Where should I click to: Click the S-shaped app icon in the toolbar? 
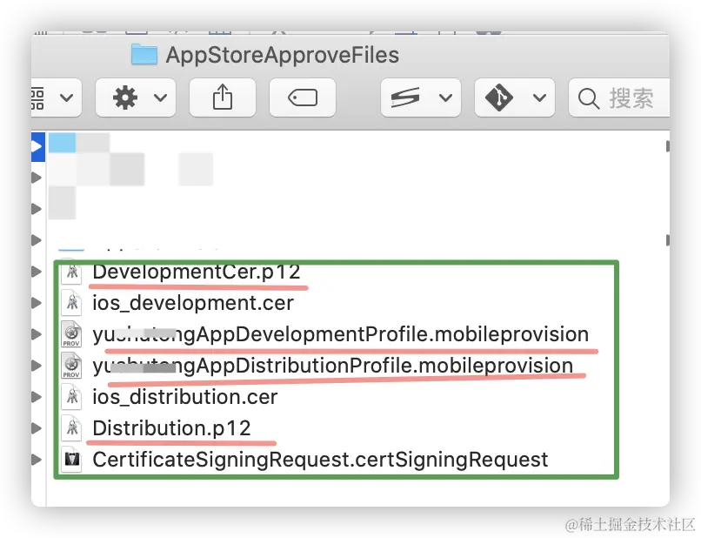tap(405, 98)
